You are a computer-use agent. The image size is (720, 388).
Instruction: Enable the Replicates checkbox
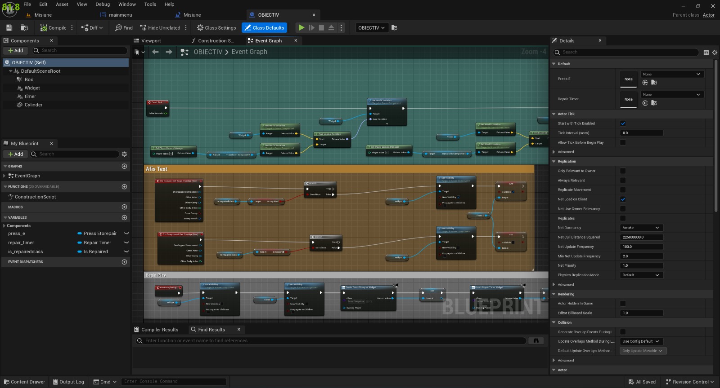click(x=623, y=218)
